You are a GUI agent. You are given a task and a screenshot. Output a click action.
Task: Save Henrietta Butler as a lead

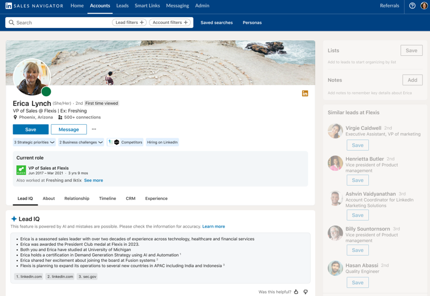tap(357, 180)
